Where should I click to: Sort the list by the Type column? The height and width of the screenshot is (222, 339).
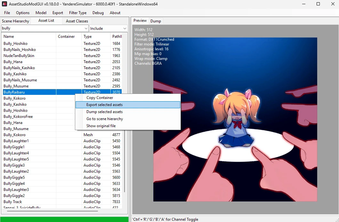pyautogui.click(x=96, y=36)
